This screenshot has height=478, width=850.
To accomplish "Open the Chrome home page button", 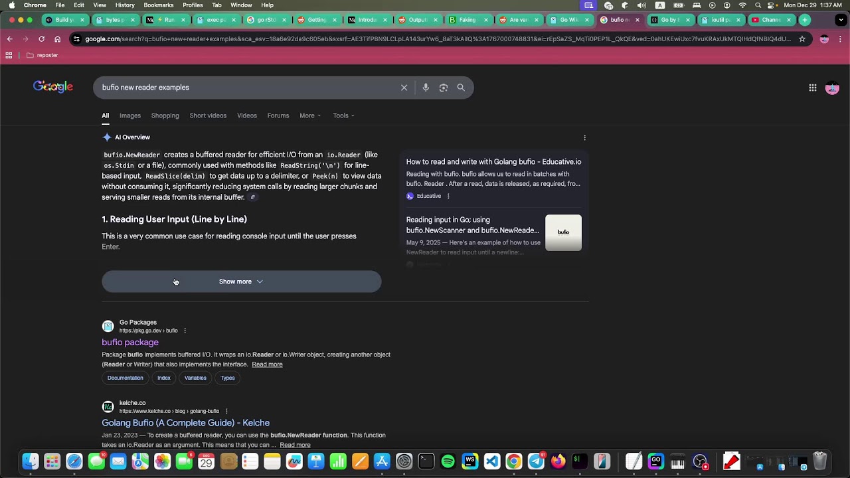I will pyautogui.click(x=57, y=39).
